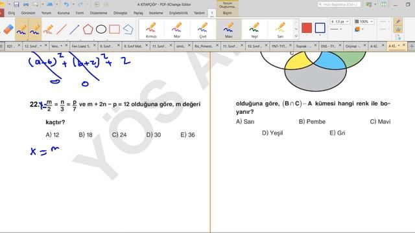Open the 100% opacity dropdown
The width and height of the screenshot is (415, 233).
pos(364,21)
